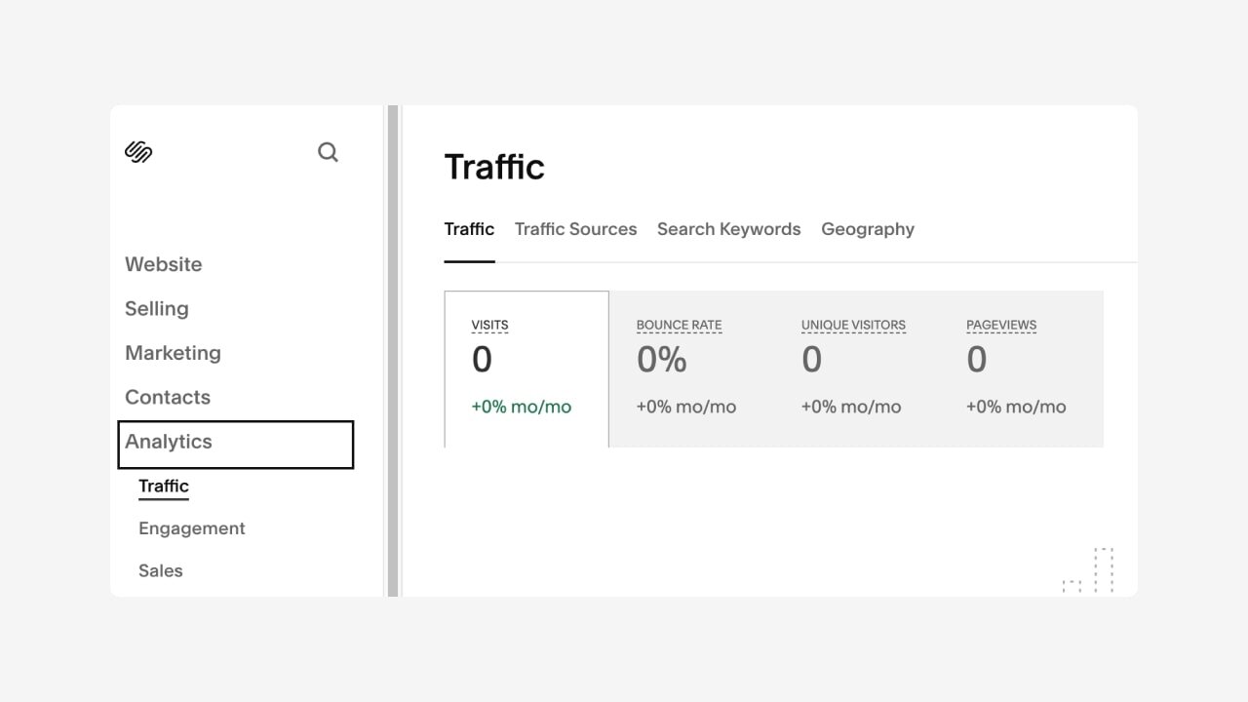Switch to the Traffic Sources tab

point(575,229)
